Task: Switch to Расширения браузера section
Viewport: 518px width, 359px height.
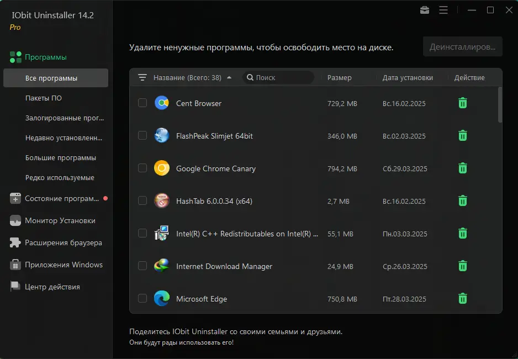Action: tap(63, 242)
